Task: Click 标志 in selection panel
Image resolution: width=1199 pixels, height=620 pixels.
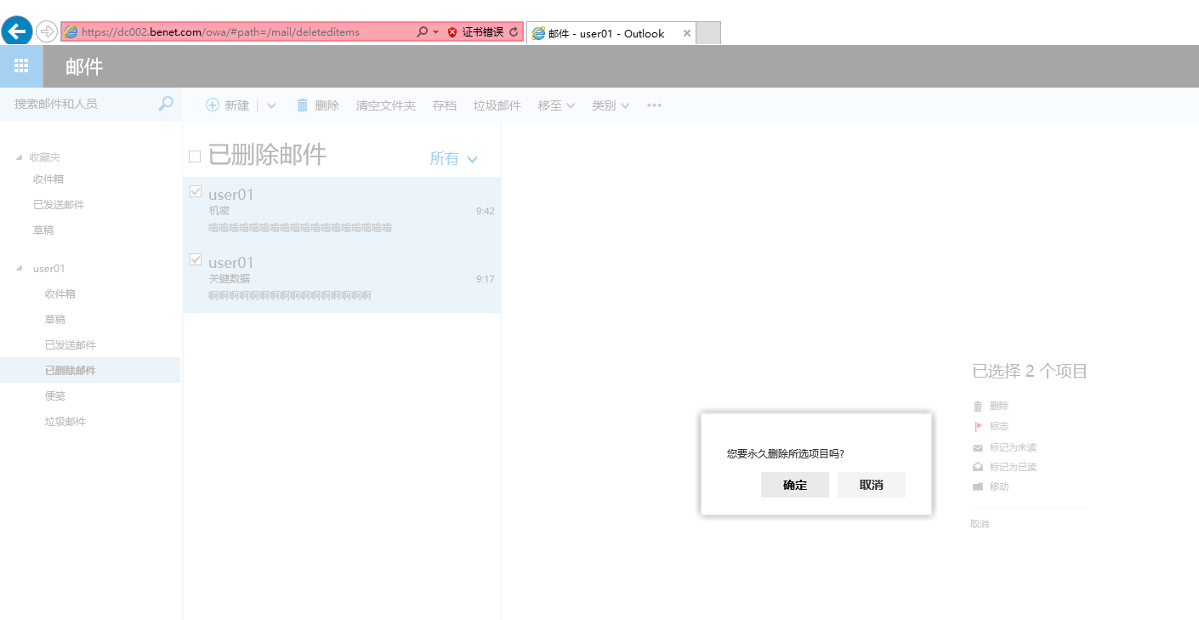Action: (x=999, y=426)
